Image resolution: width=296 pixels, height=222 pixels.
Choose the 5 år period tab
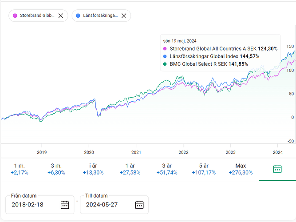click(x=204, y=169)
